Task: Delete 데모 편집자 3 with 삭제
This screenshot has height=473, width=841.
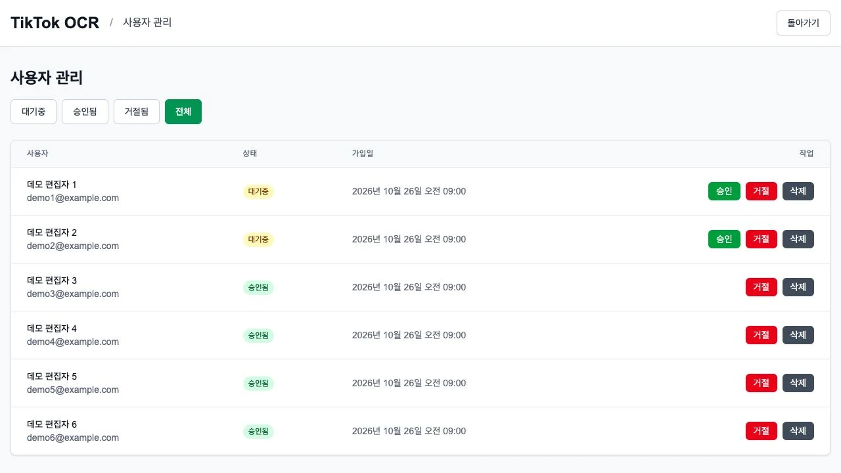Action: (798, 287)
